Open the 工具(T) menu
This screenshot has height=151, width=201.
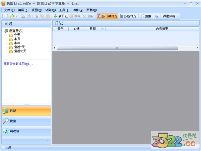coord(64,10)
